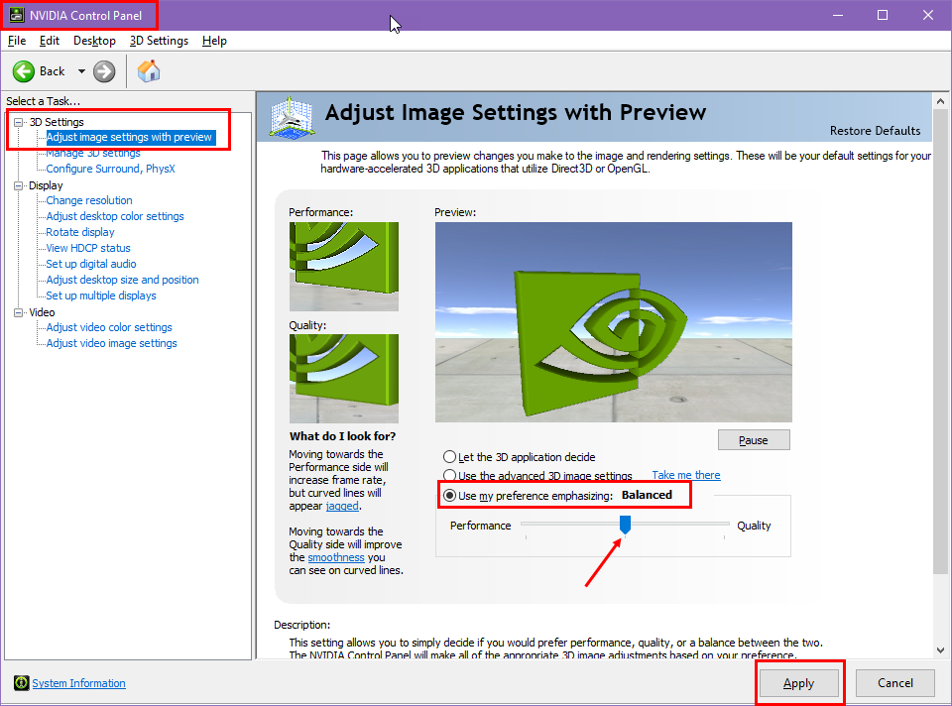Open the Desktop menu

95,41
